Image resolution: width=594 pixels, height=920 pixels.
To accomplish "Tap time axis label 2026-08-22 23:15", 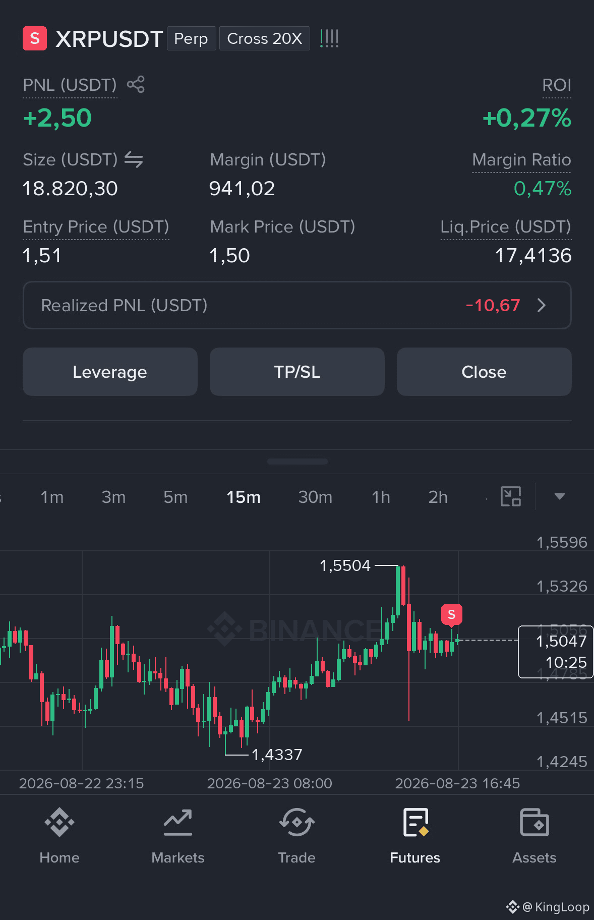I will [x=81, y=783].
